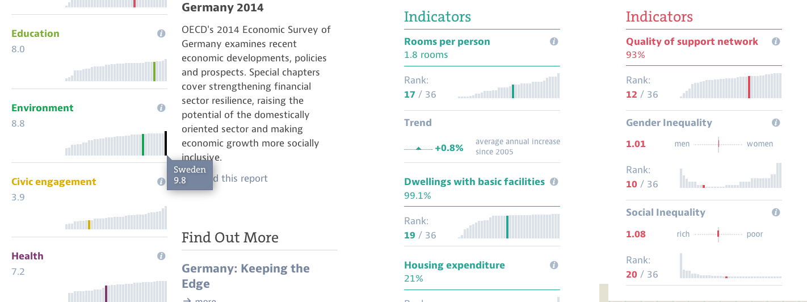Click the red marker on Social Inequality scale

tap(718, 234)
